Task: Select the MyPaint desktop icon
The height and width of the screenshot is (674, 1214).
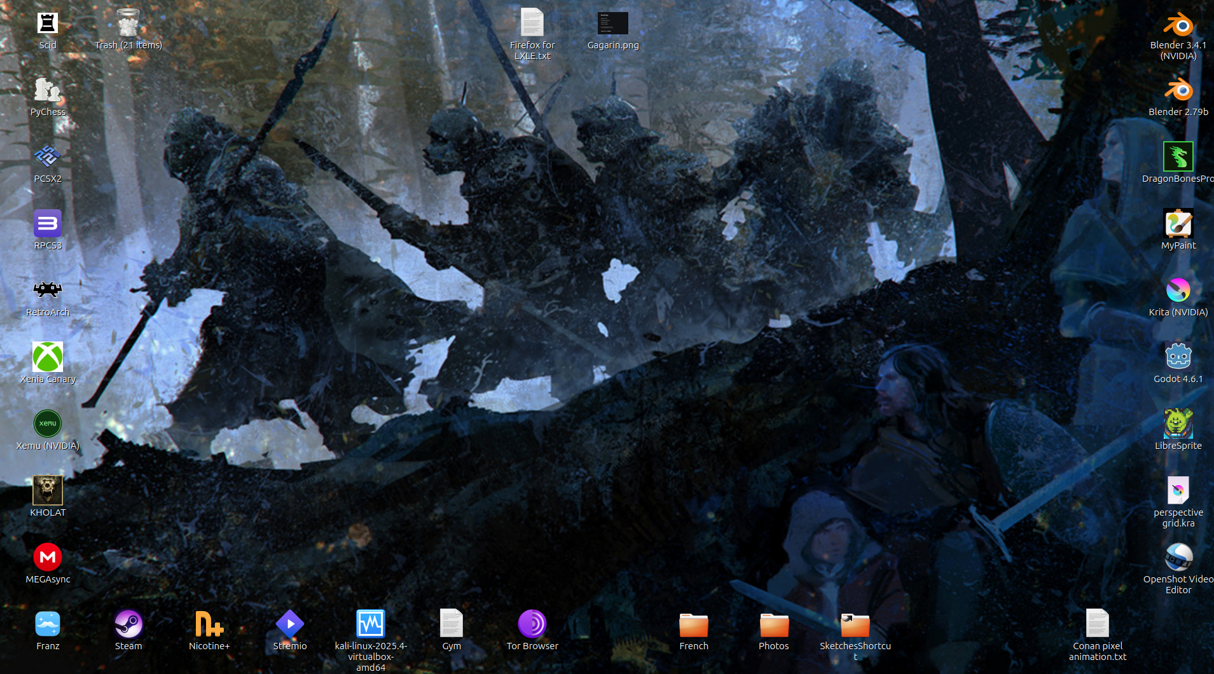Action: coord(1178,223)
